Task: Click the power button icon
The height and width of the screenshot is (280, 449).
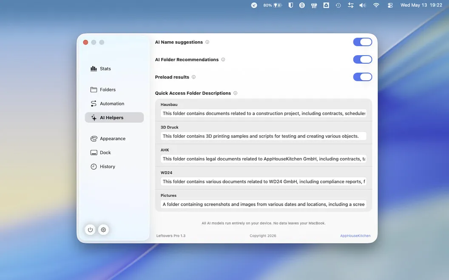Action: [90, 230]
